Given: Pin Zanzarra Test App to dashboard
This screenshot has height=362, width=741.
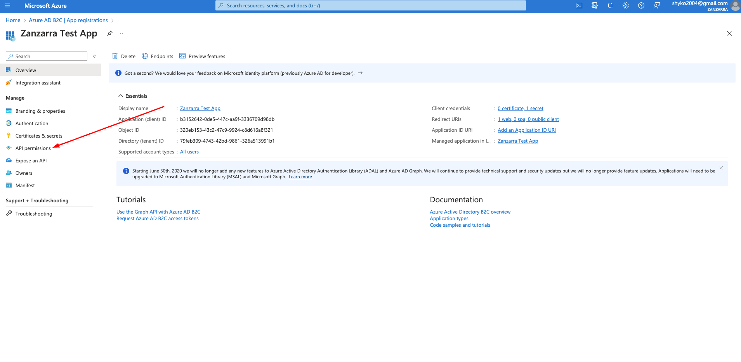Looking at the screenshot, I should (x=110, y=33).
